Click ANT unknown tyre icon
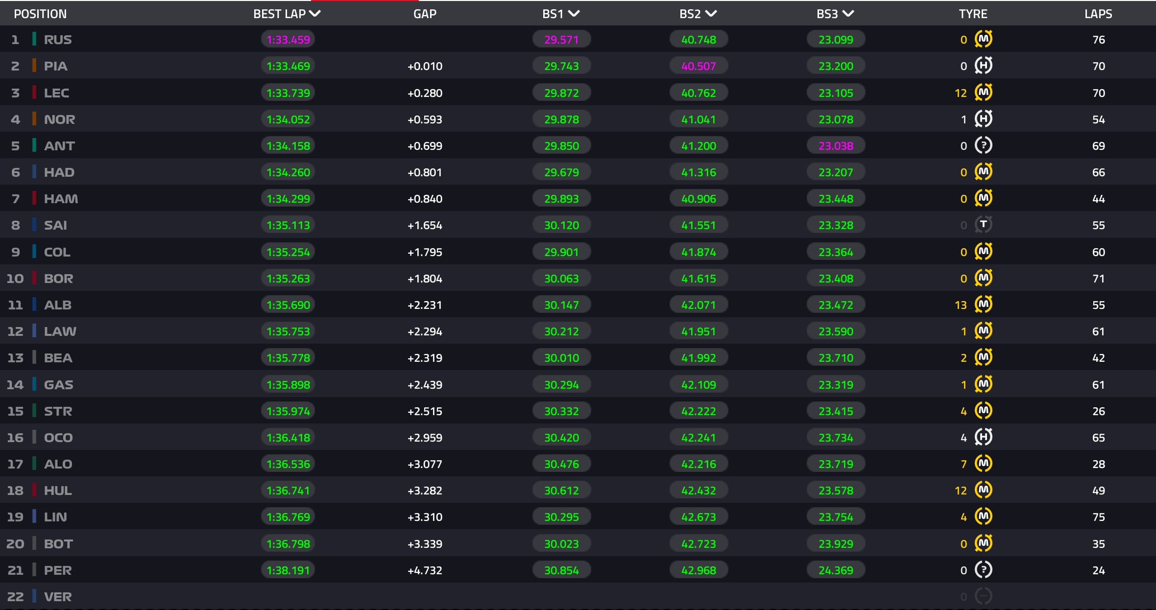 point(983,145)
